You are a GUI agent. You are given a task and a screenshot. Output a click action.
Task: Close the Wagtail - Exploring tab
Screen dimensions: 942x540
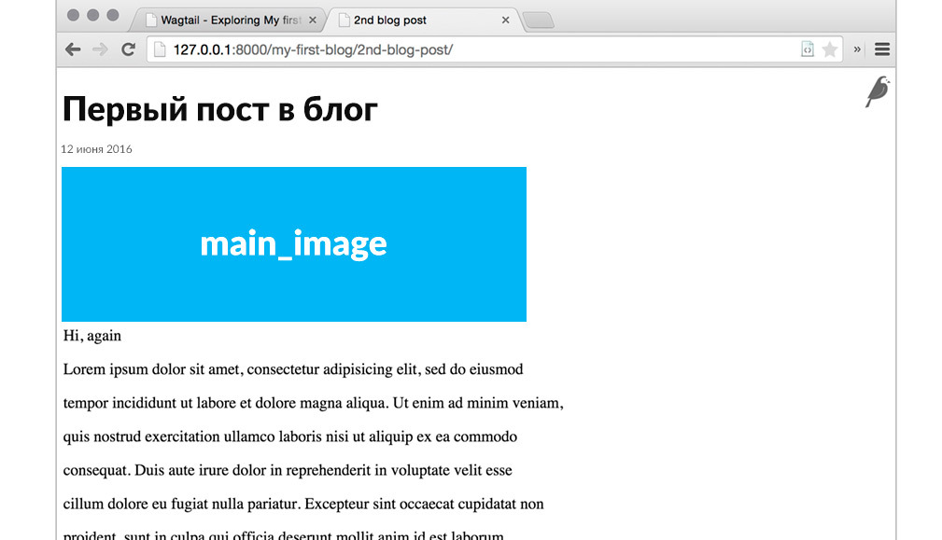click(x=312, y=19)
